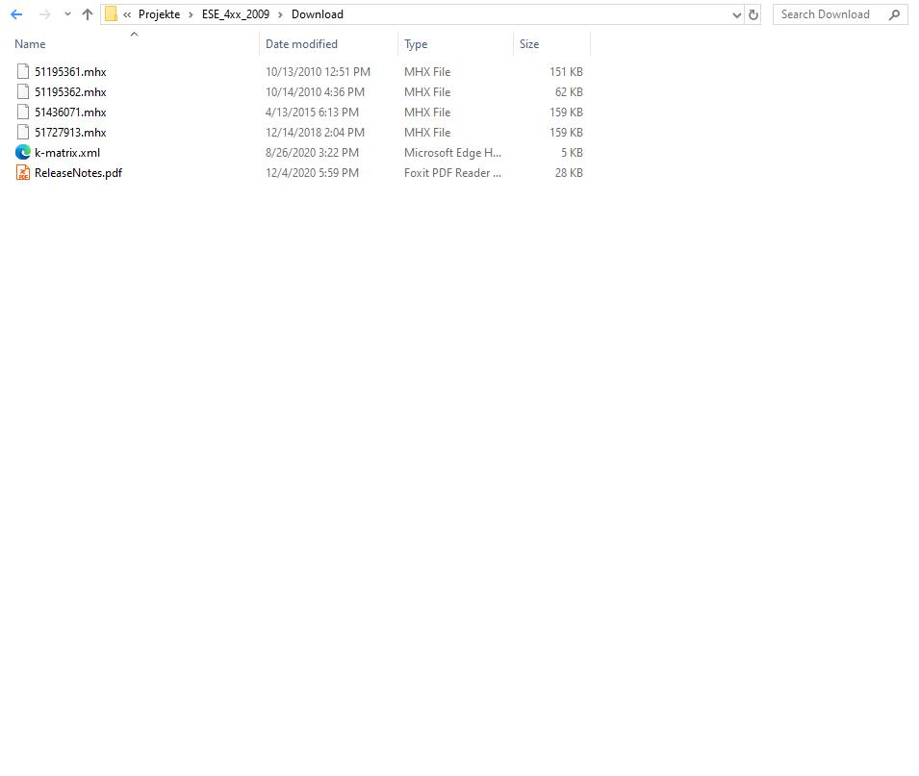This screenshot has width=919, height=776.
Task: Click the 5 KB size cell
Action: pos(572,153)
